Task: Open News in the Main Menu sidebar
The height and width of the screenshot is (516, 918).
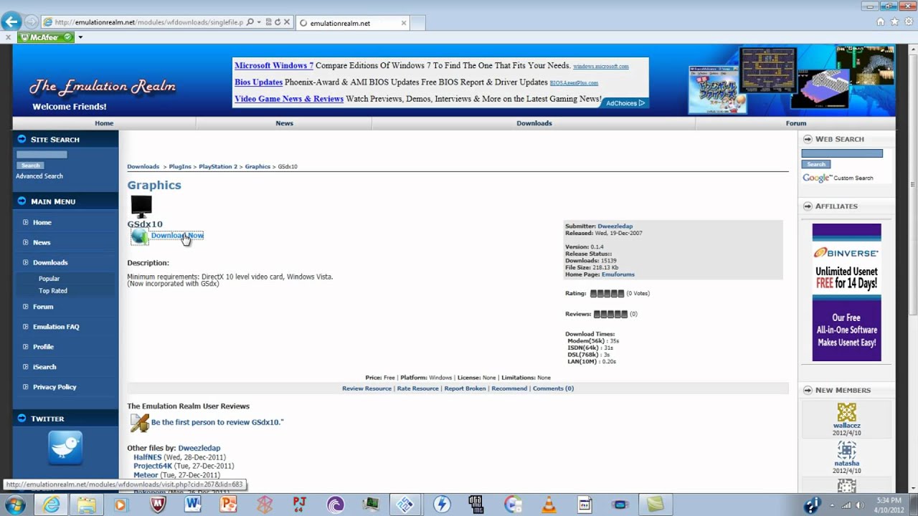Action: click(42, 242)
